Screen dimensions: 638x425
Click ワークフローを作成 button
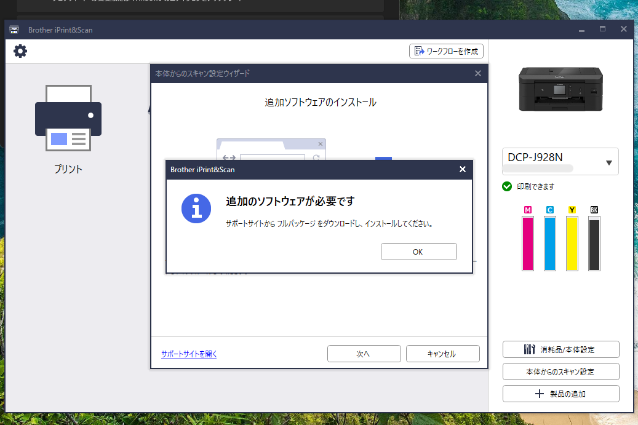[447, 51]
